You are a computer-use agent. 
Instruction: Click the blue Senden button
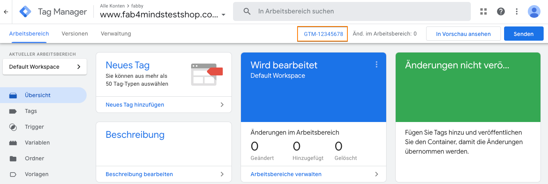coord(523,34)
